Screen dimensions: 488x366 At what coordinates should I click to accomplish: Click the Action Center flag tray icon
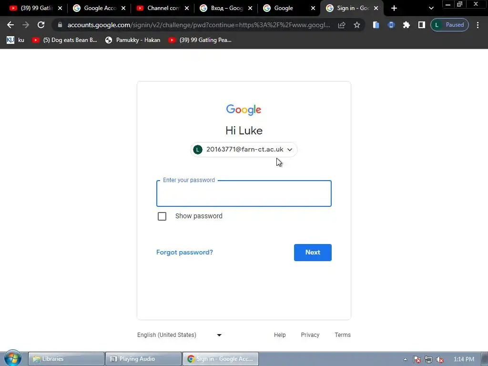[417, 359]
